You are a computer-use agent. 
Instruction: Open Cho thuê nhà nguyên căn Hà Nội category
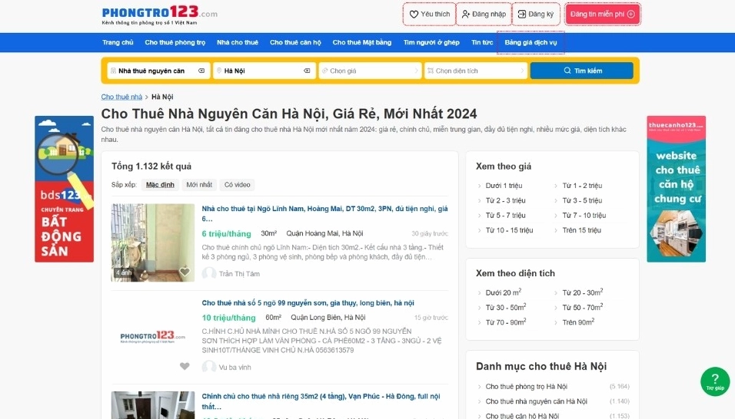tap(536, 401)
